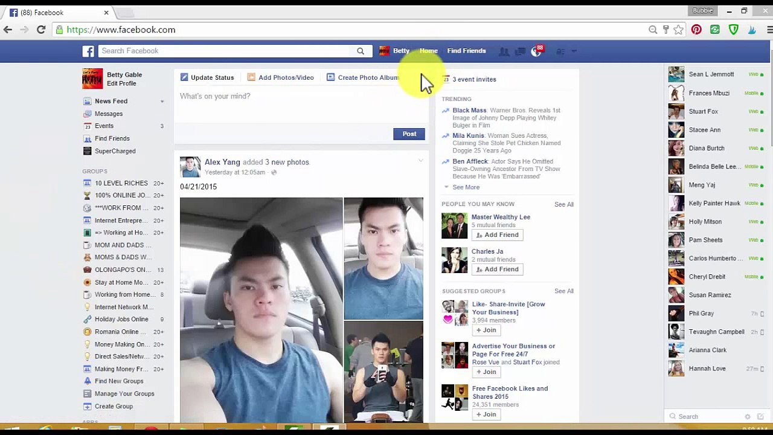Open Holiday Jobs Online group
The width and height of the screenshot is (773, 435).
121,319
